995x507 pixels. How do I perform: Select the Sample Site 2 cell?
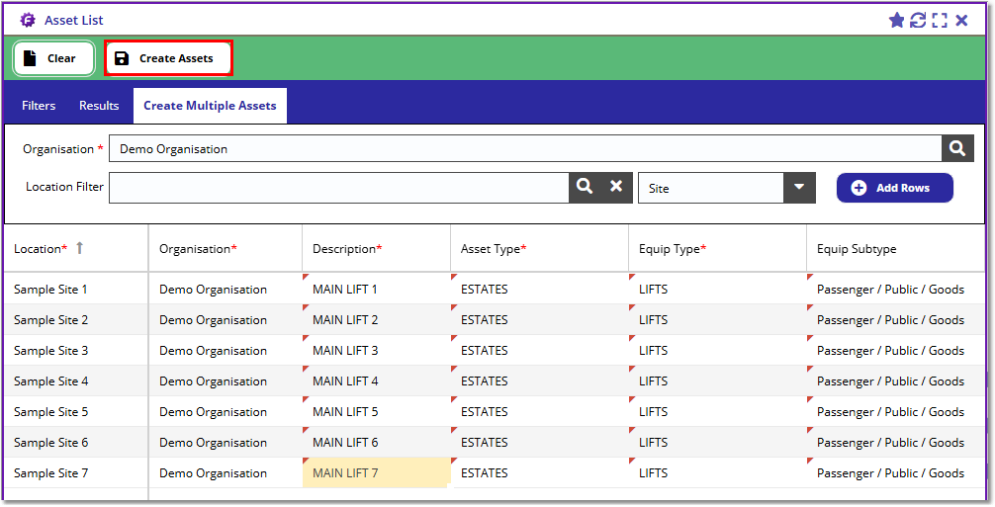76,320
